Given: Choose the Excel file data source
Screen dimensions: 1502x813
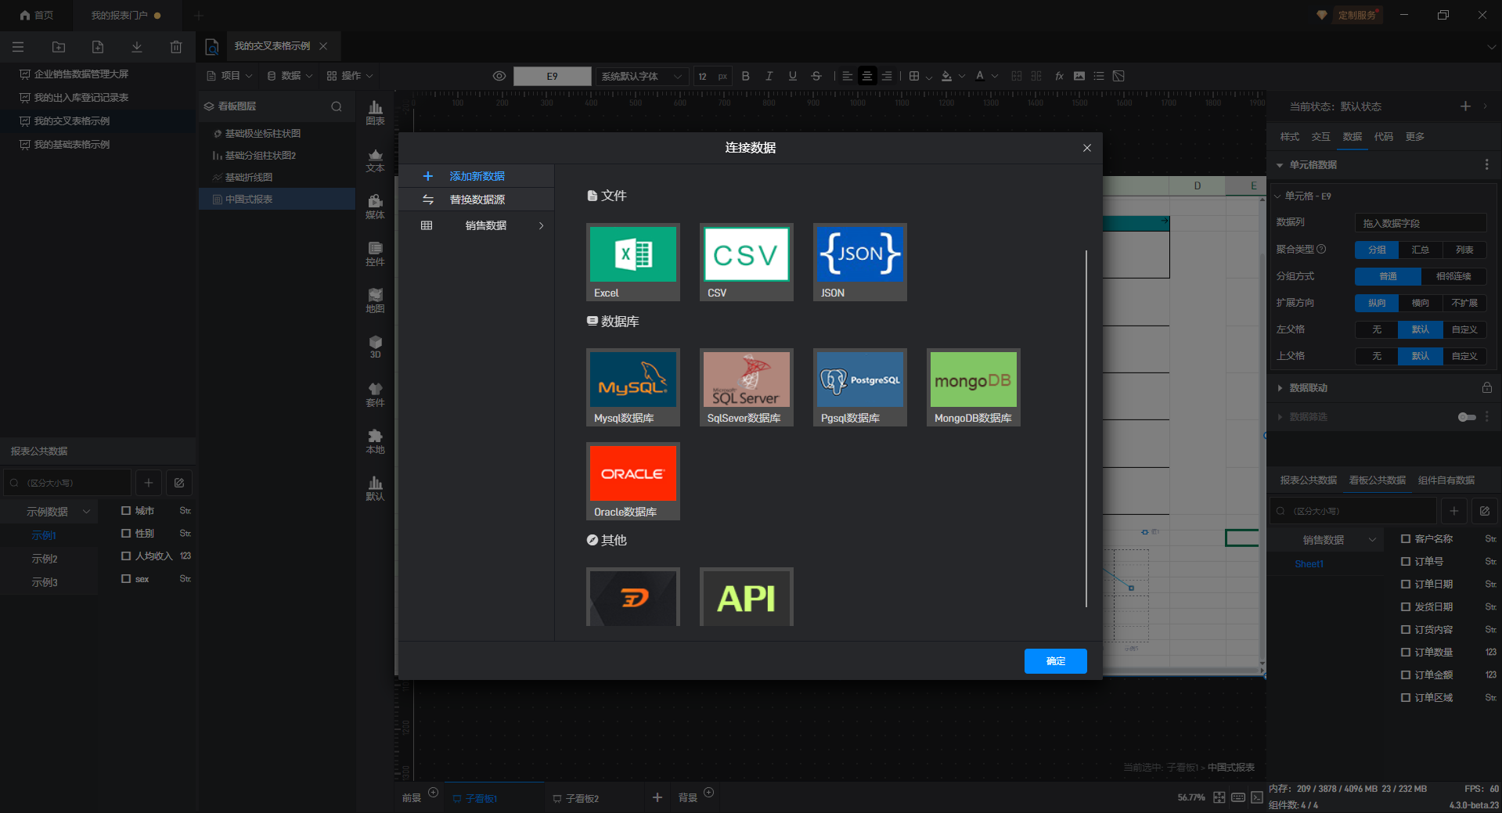Looking at the screenshot, I should point(632,262).
